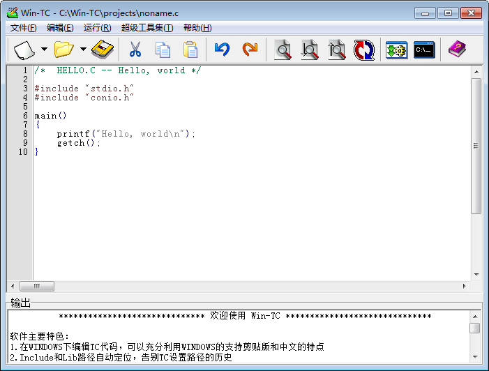Minimize the Win-TC window
Screen dimensions: 489x371
(x=425, y=13)
